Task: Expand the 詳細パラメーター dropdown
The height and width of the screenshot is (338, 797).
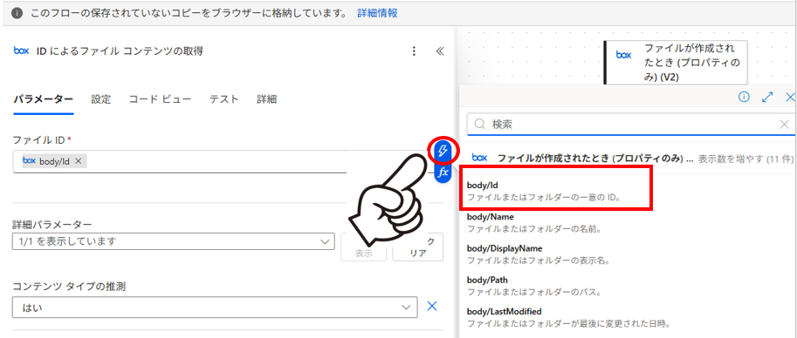Action: tap(174, 241)
